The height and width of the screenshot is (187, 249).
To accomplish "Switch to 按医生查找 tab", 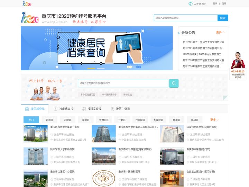I will (x=120, y=109).
